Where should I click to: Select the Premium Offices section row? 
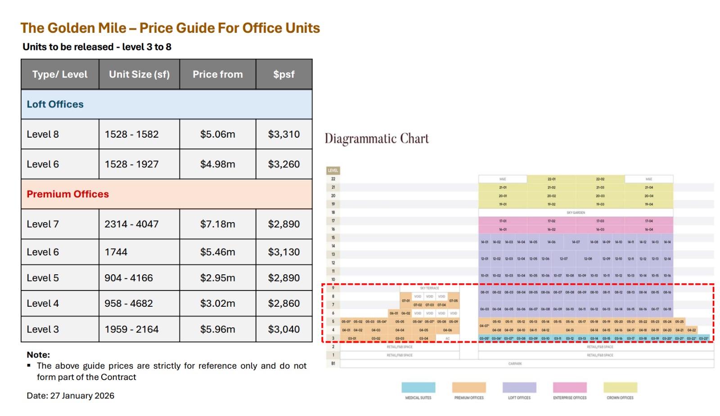pyautogui.click(x=166, y=194)
